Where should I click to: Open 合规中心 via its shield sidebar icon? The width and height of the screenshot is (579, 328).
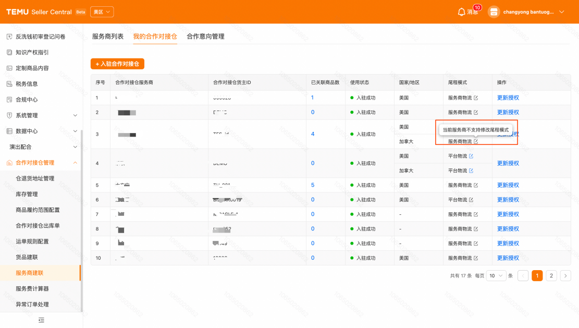coord(8,99)
